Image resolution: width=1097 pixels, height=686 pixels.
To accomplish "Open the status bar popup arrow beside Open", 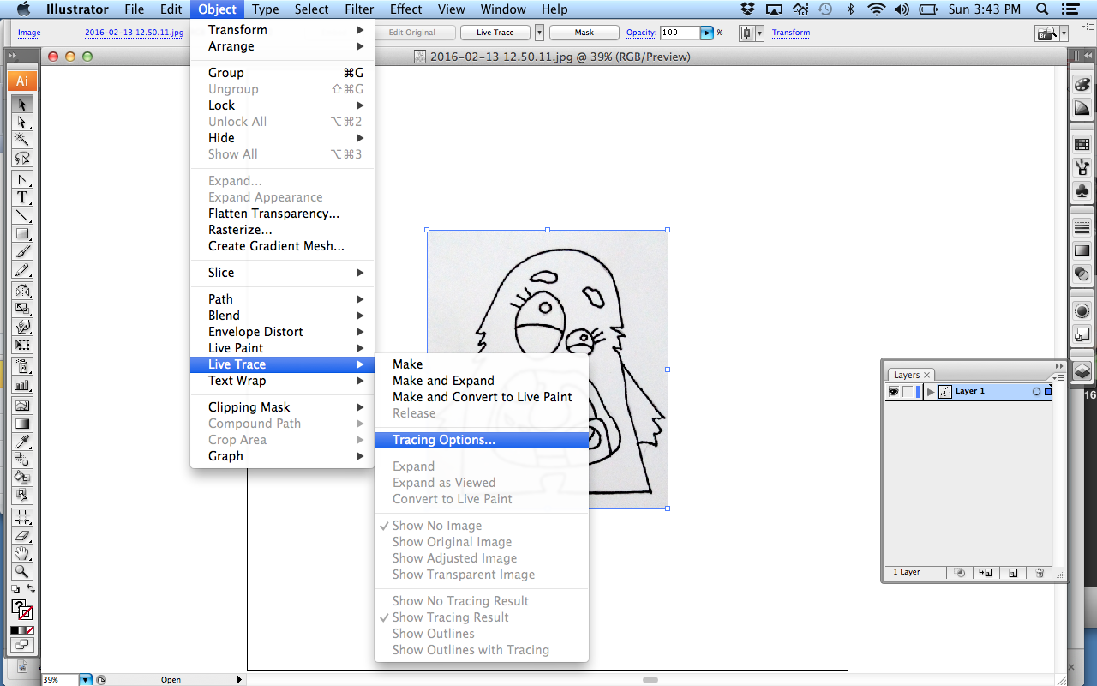I will 239,680.
